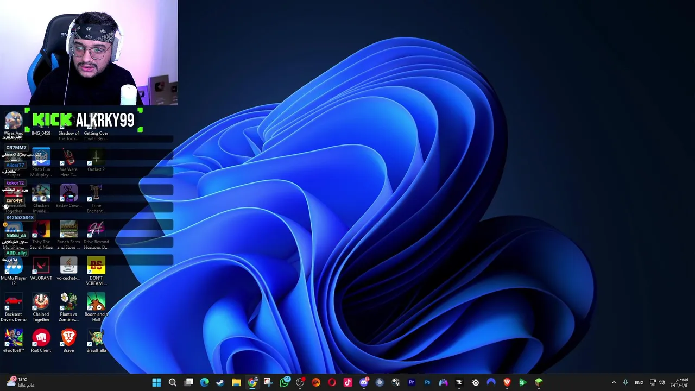The width and height of the screenshot is (695, 391).
Task: Open the Brave taskbar icon
Action: pos(507,382)
